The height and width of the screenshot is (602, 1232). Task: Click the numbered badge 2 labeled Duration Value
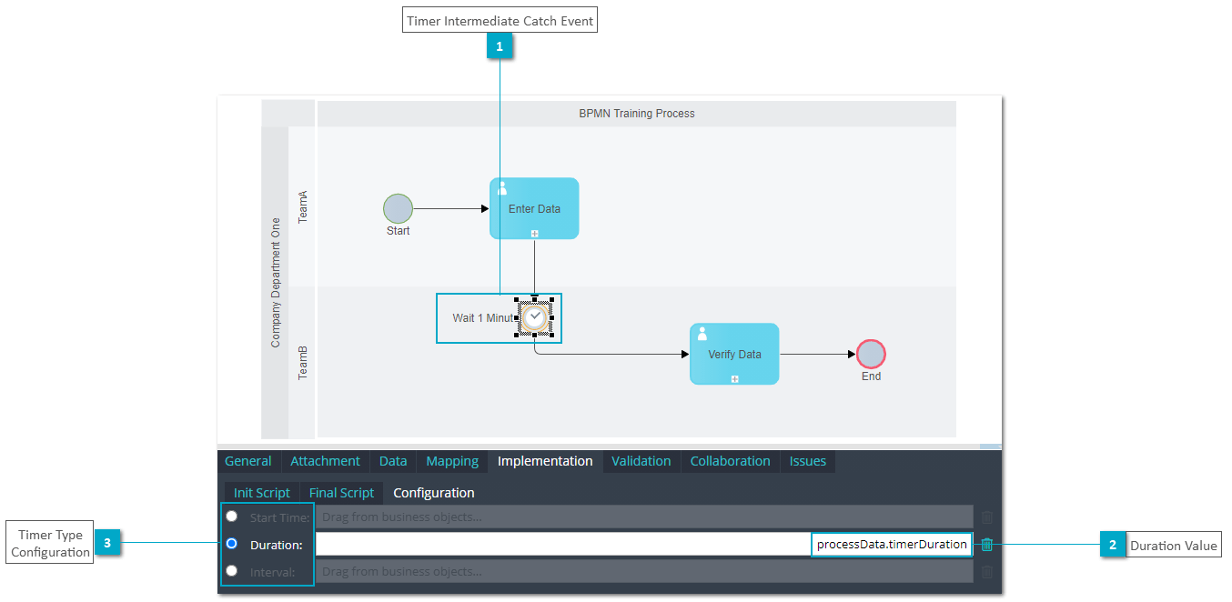[x=1113, y=544]
